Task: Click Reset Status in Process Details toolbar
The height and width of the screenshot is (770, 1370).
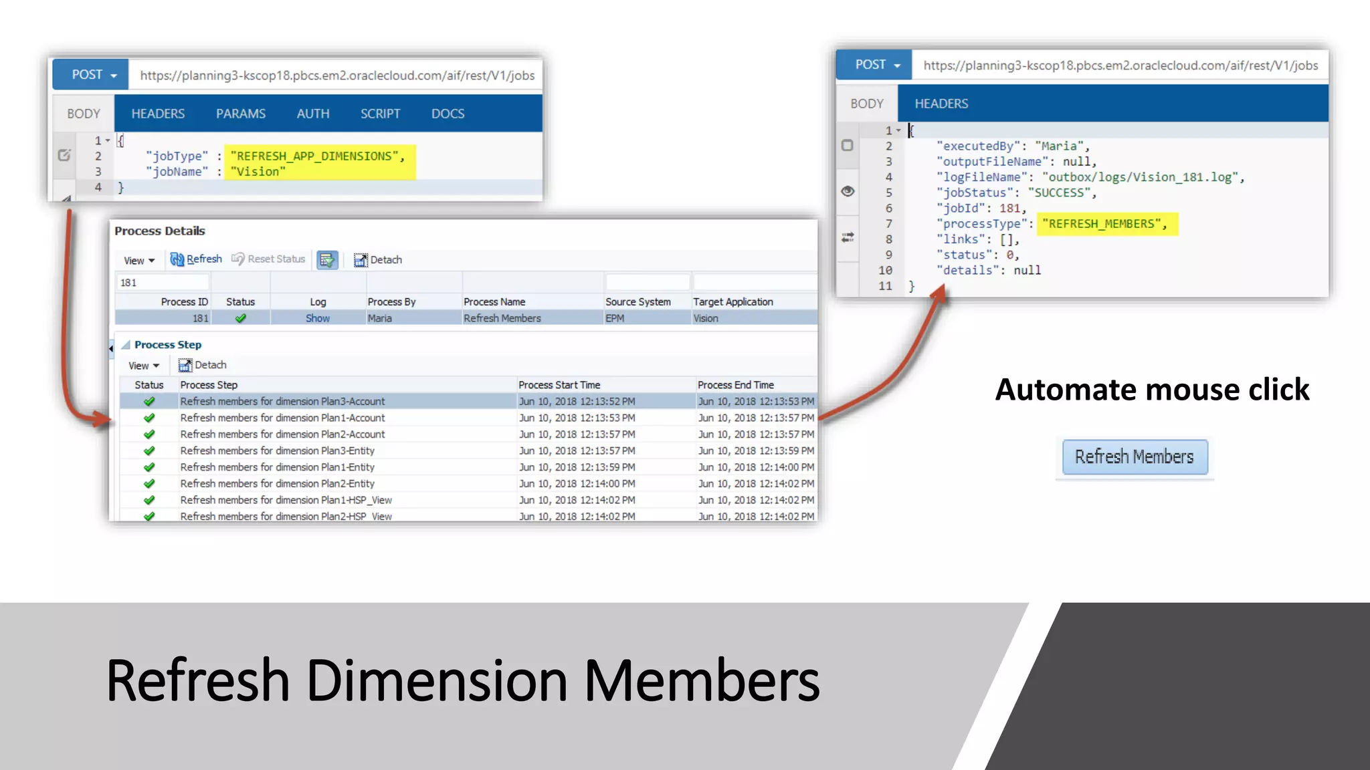Action: [268, 259]
